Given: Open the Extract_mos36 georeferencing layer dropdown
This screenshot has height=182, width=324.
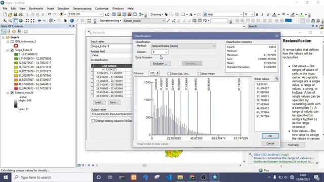Looking at the screenshot, I should 163,21.
